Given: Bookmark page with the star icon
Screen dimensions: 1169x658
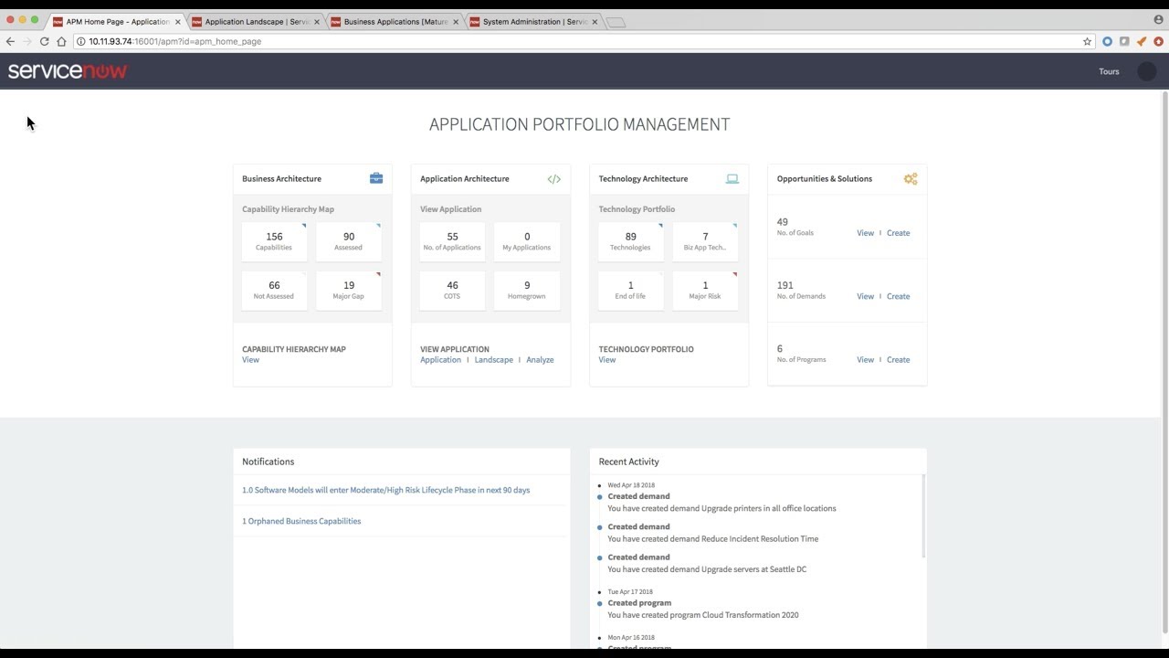Looking at the screenshot, I should (x=1087, y=41).
